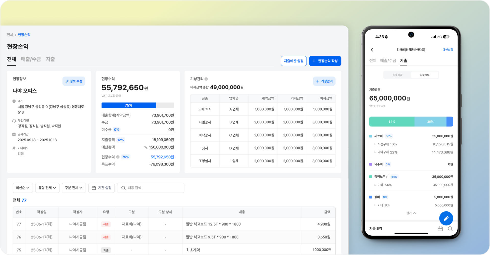Viewport: 490px width, 255px height.
Task: Tap the 전체 tab on the phone
Action: [373, 60]
